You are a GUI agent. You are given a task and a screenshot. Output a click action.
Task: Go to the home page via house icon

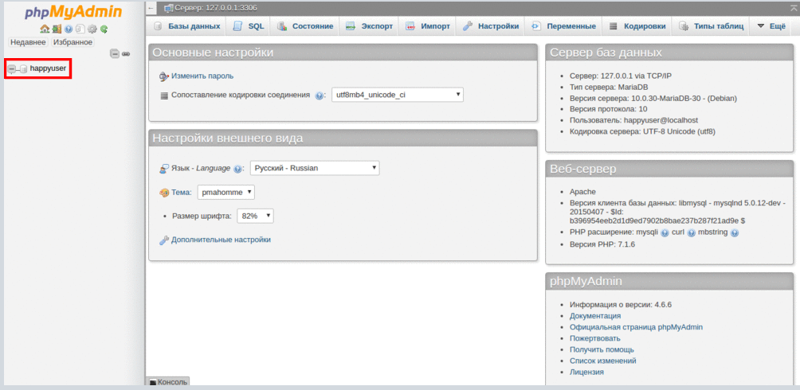(x=45, y=29)
